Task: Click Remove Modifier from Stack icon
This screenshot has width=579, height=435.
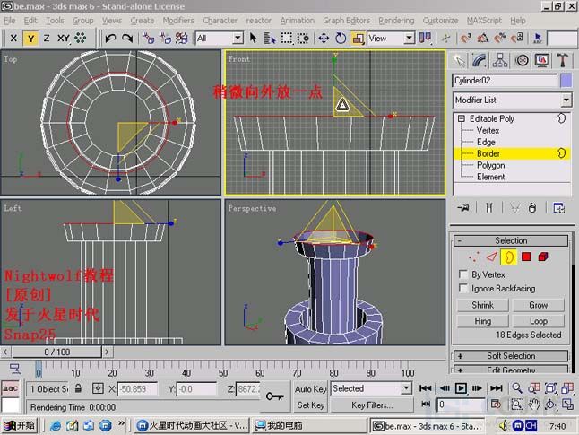Action: (531, 208)
